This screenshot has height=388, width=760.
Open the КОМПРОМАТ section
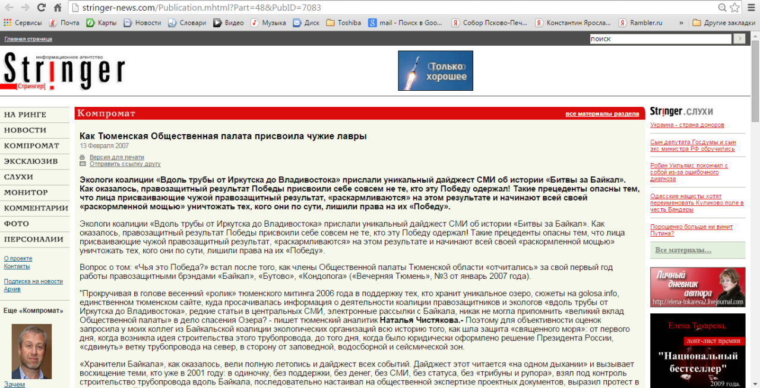click(31, 145)
